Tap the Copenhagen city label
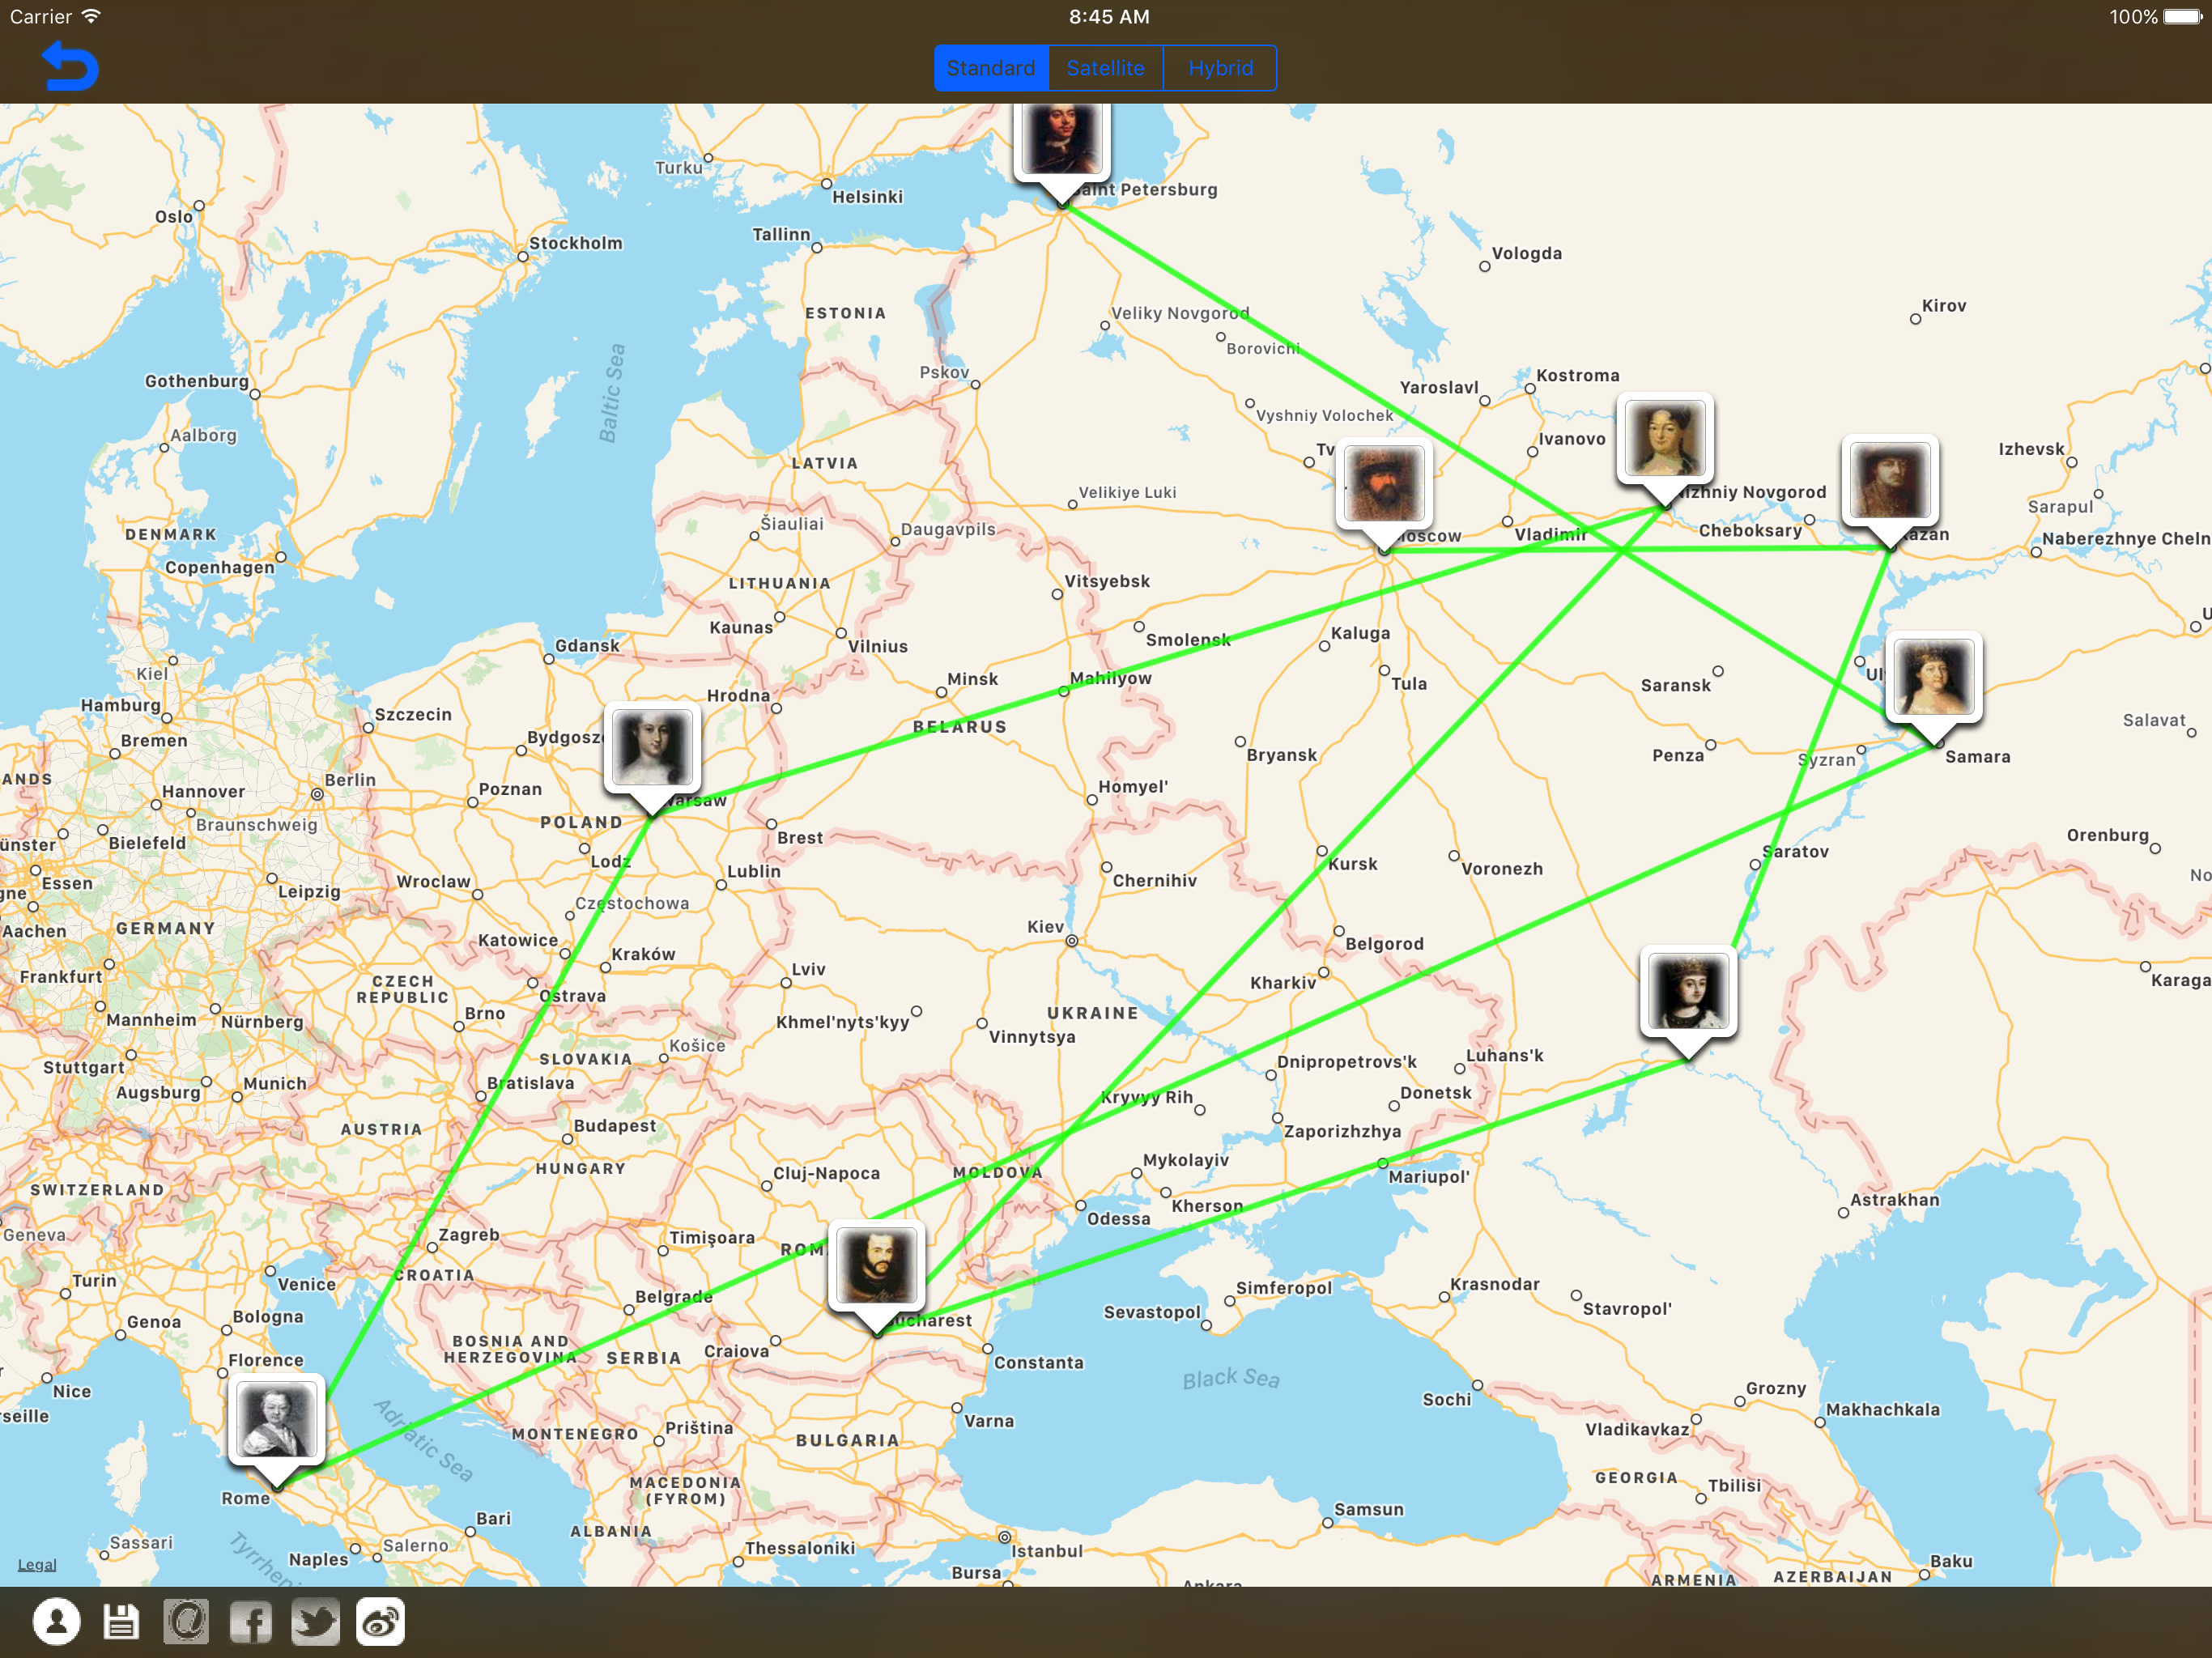2212x1658 pixels. pyautogui.click(x=219, y=568)
